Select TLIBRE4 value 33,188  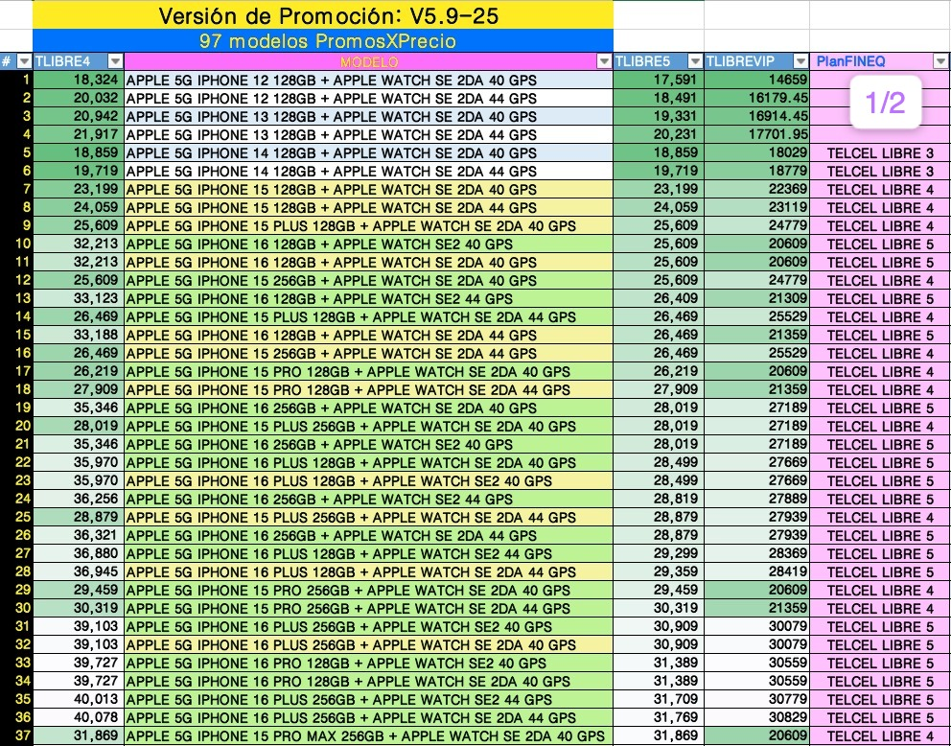pos(79,335)
